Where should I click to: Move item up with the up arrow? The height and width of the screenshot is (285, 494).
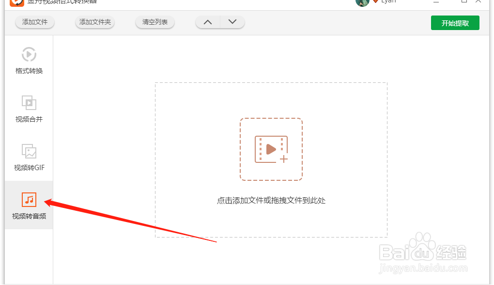(x=208, y=22)
